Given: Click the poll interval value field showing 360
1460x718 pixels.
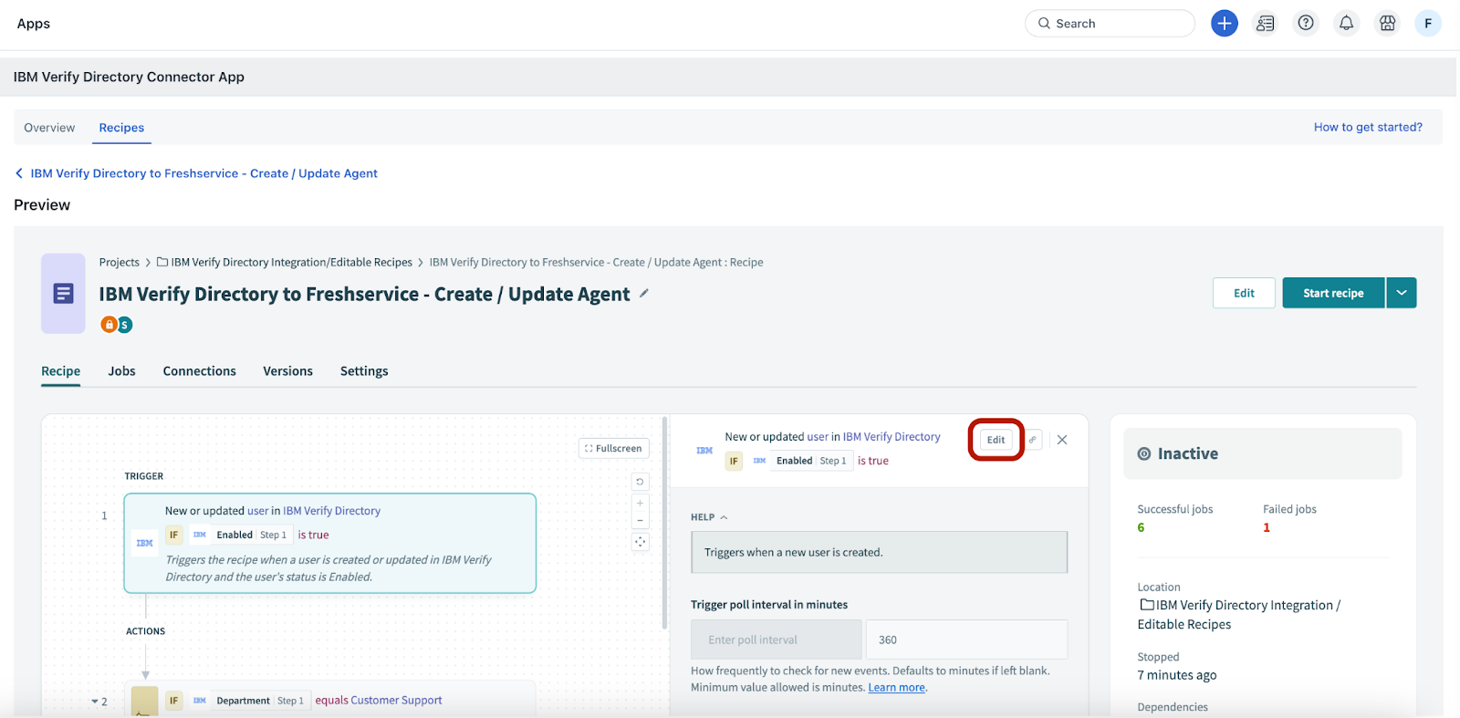Looking at the screenshot, I should tap(966, 640).
